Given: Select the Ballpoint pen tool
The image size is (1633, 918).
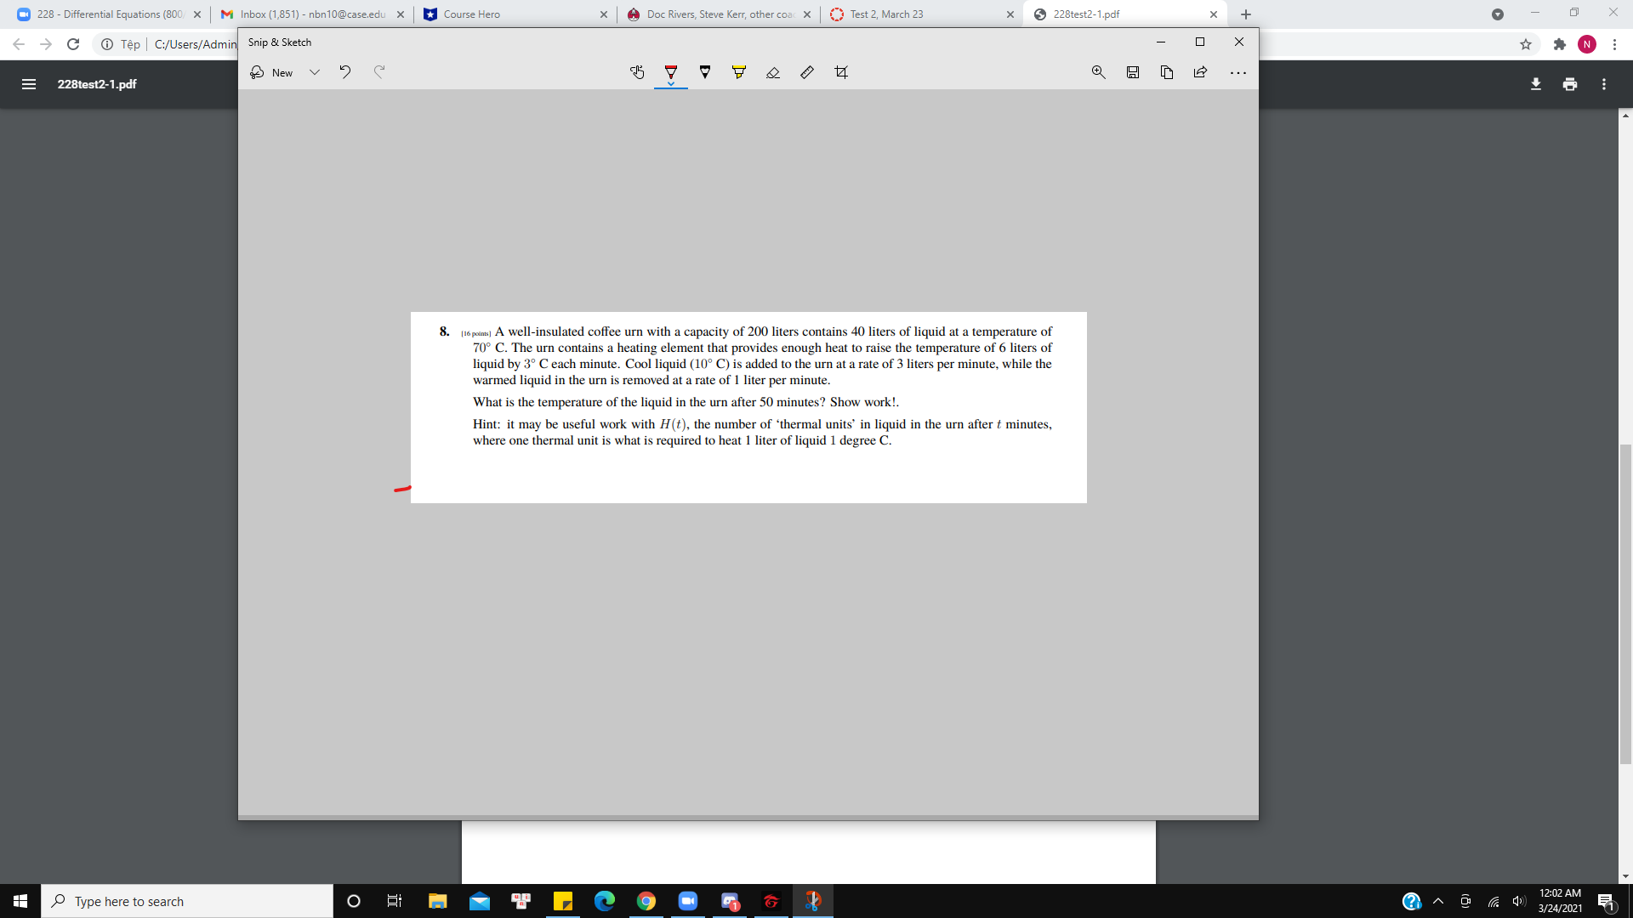Looking at the screenshot, I should [x=671, y=72].
